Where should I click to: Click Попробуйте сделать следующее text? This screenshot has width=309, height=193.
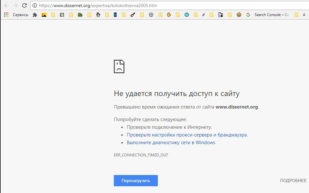coord(150,119)
